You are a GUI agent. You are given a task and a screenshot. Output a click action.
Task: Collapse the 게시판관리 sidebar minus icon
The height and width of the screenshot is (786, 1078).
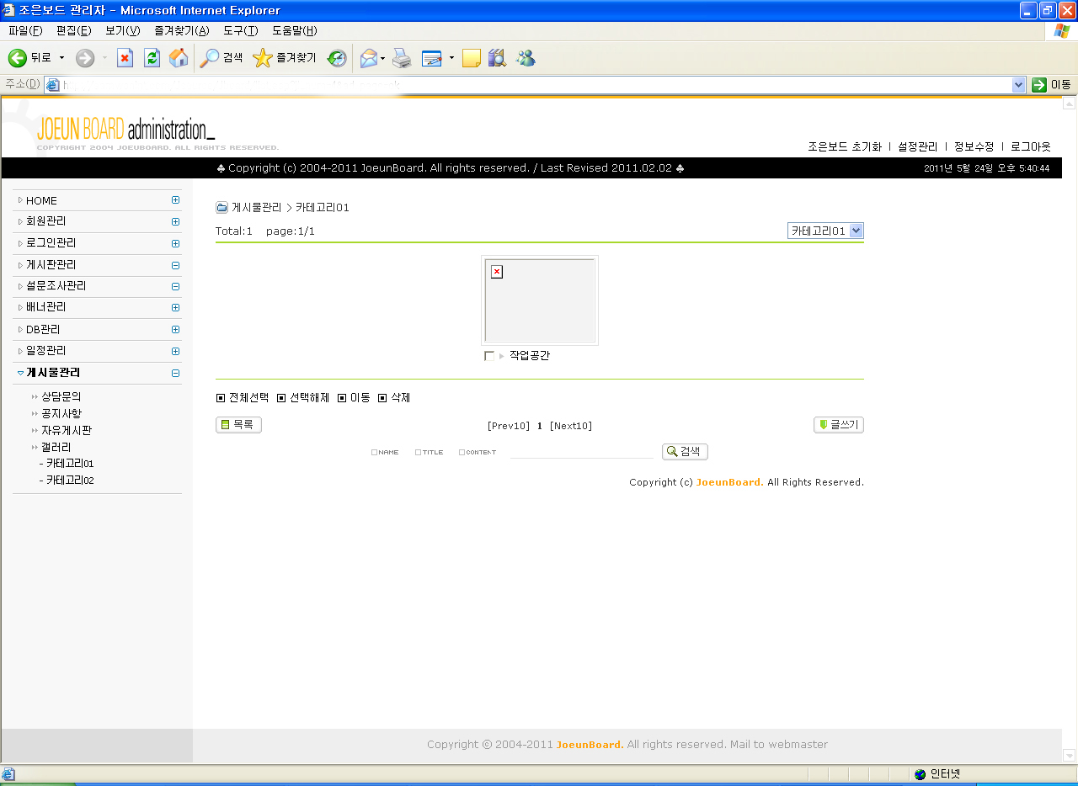pos(175,265)
